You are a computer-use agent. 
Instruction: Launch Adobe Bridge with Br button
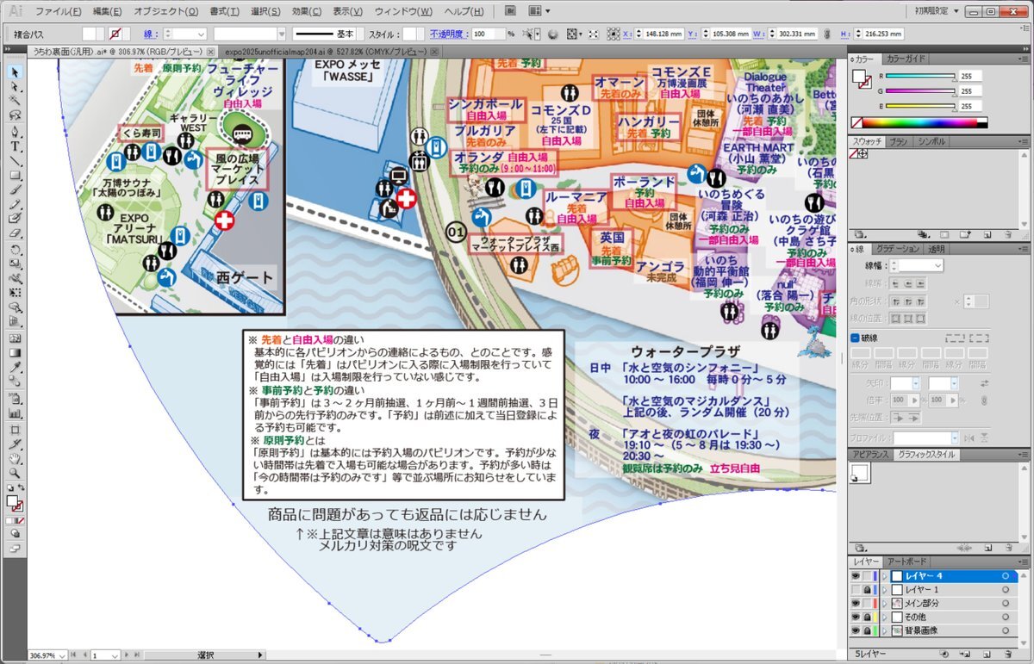(511, 10)
